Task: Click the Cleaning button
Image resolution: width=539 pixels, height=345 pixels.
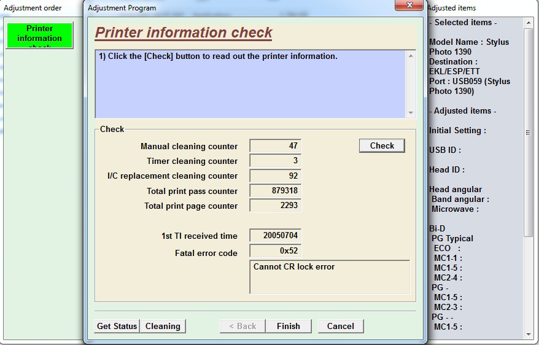Action: pos(163,326)
